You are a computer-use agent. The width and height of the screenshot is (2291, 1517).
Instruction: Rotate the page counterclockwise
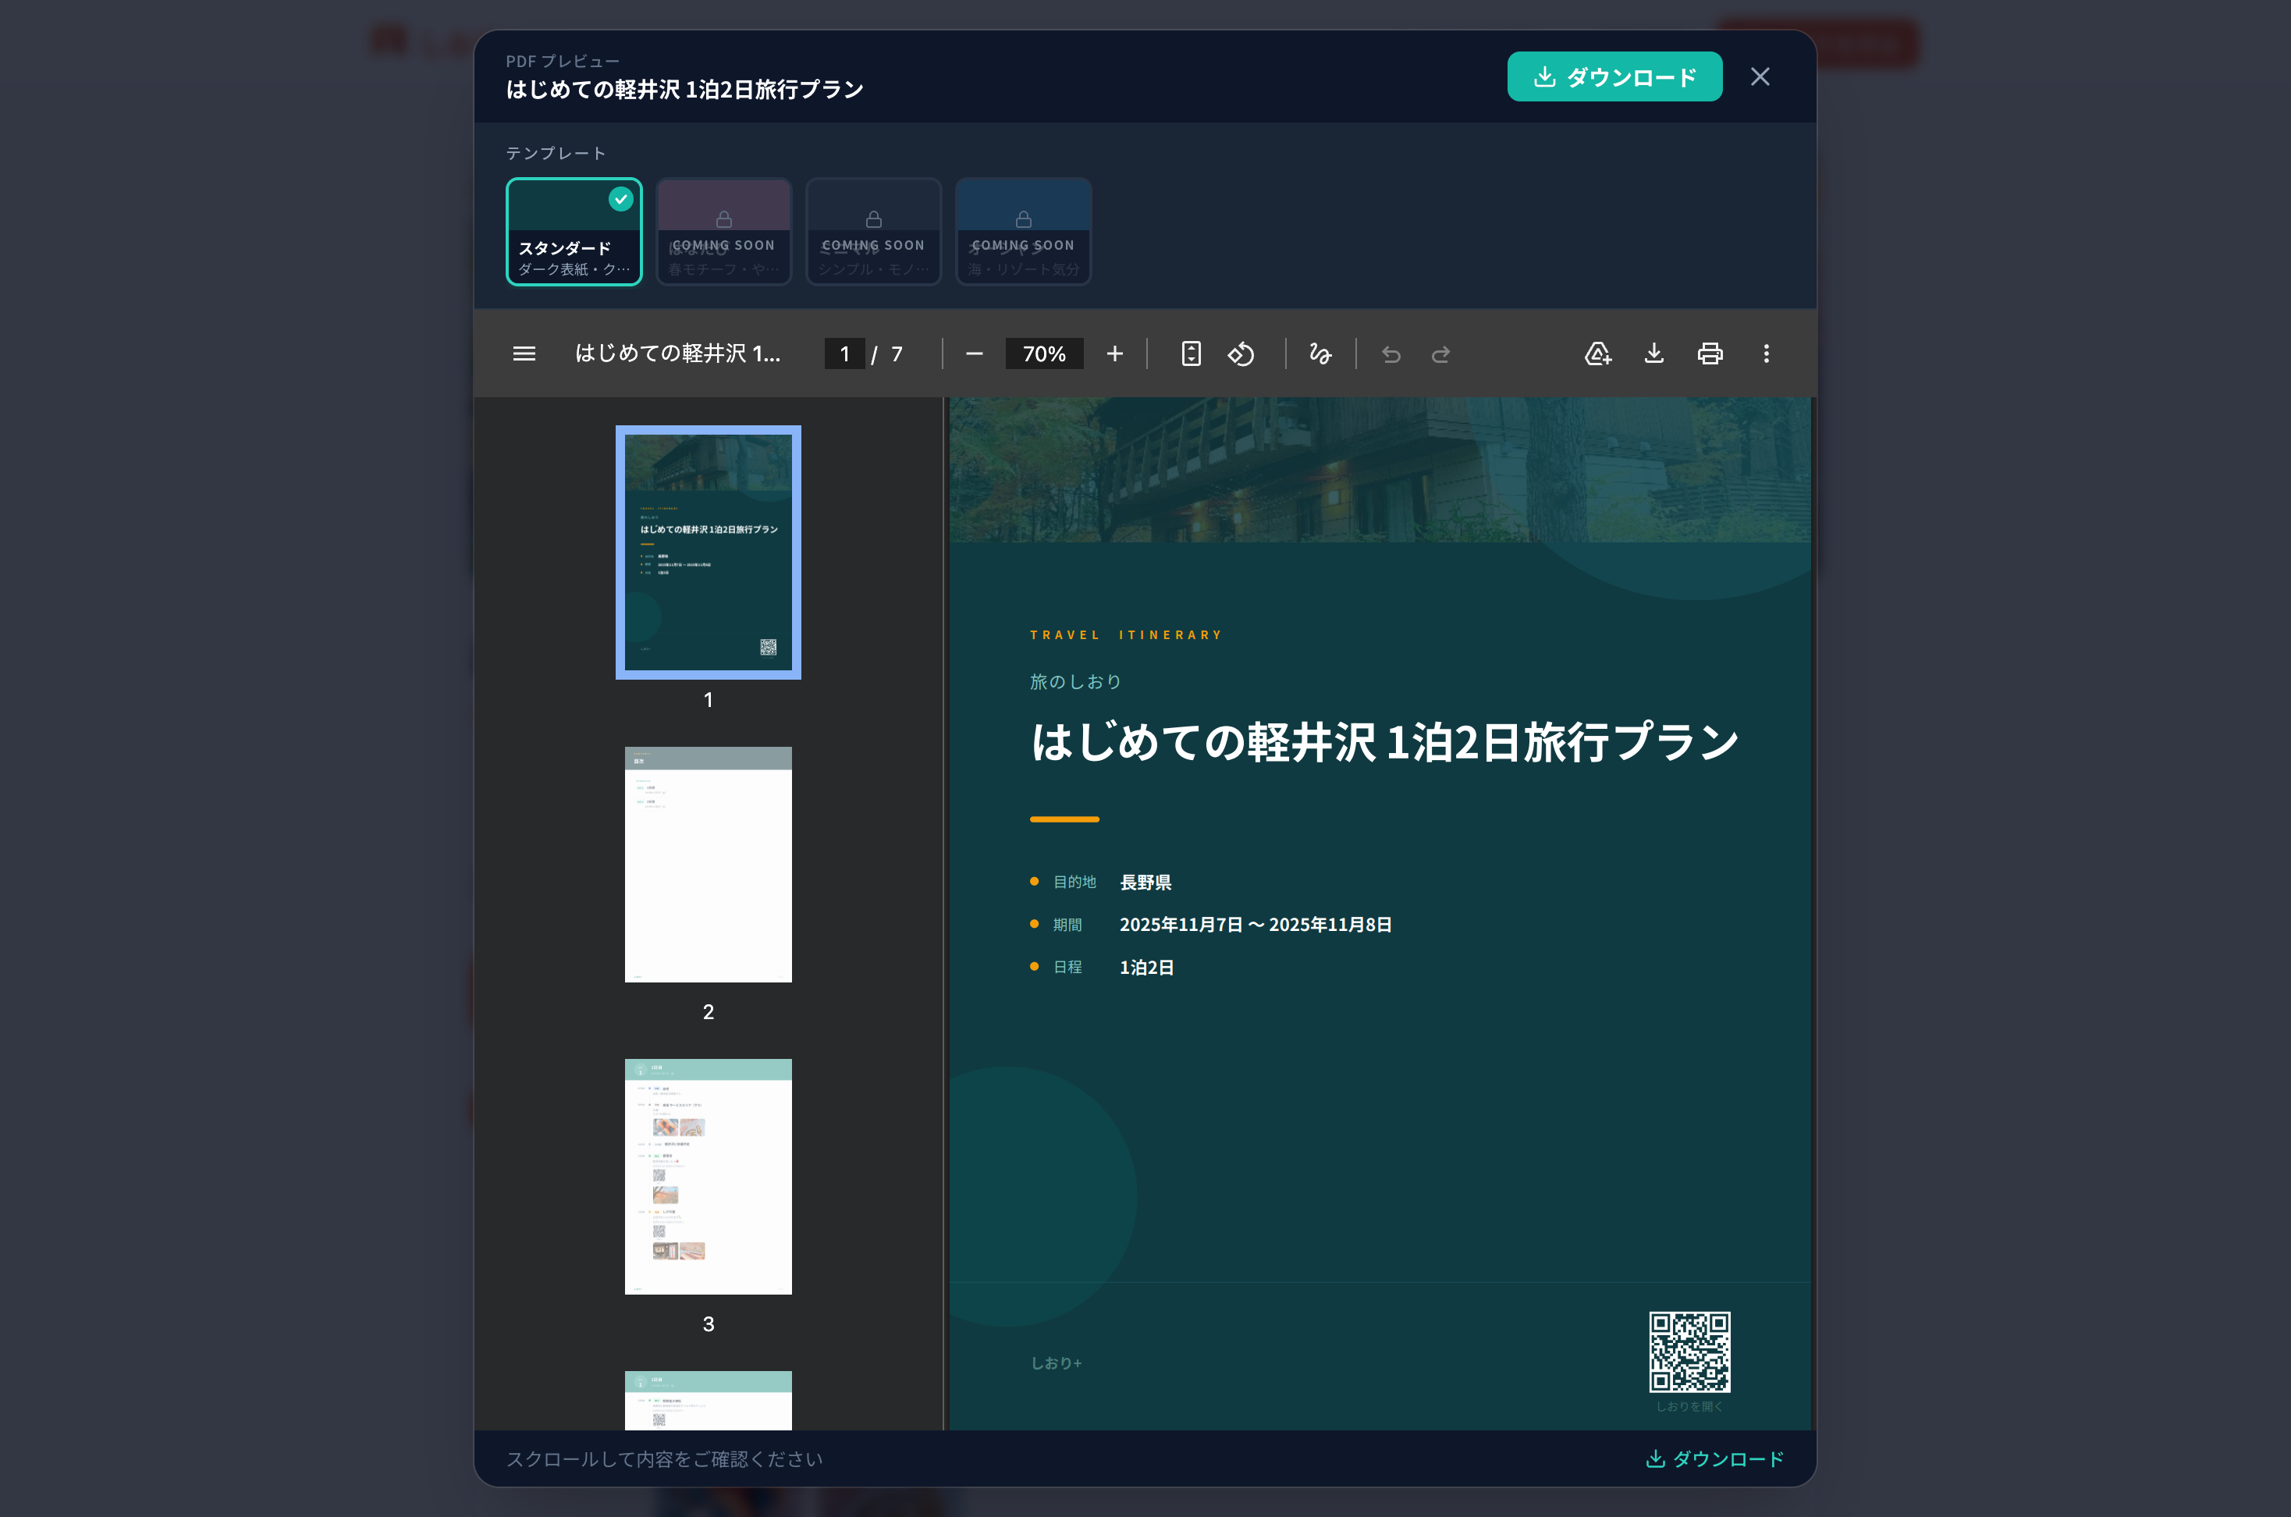coord(1241,354)
